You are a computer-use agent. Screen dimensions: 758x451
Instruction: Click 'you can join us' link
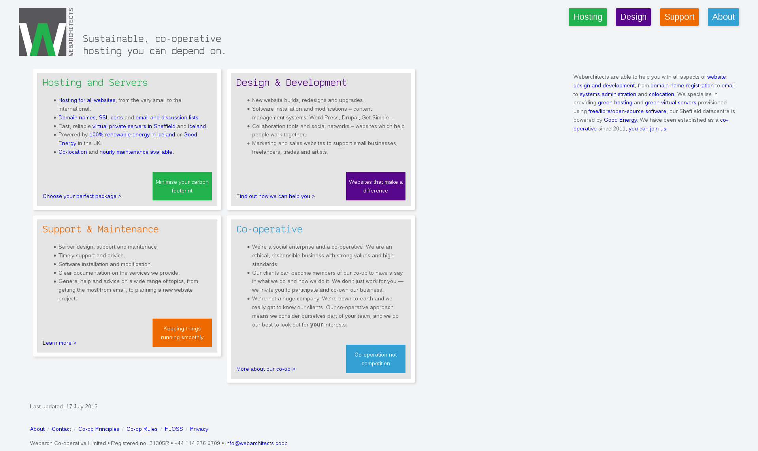[x=647, y=129]
